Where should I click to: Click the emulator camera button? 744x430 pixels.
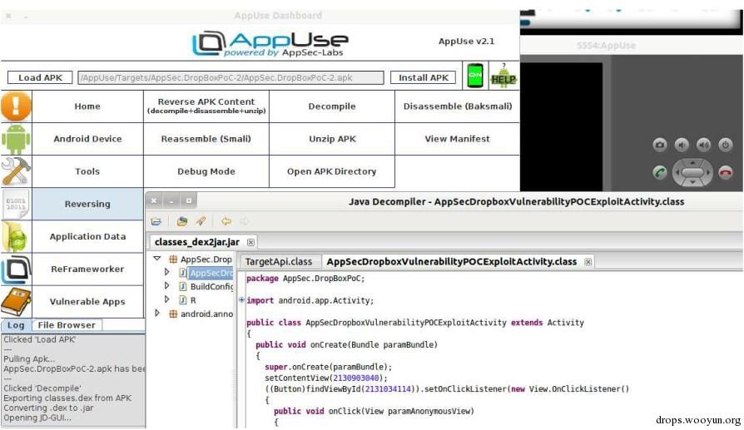click(x=660, y=145)
